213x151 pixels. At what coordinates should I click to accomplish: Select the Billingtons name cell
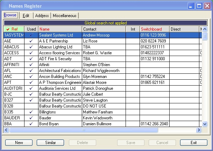(x=60, y=112)
